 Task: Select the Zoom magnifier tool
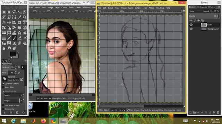[25, 18]
